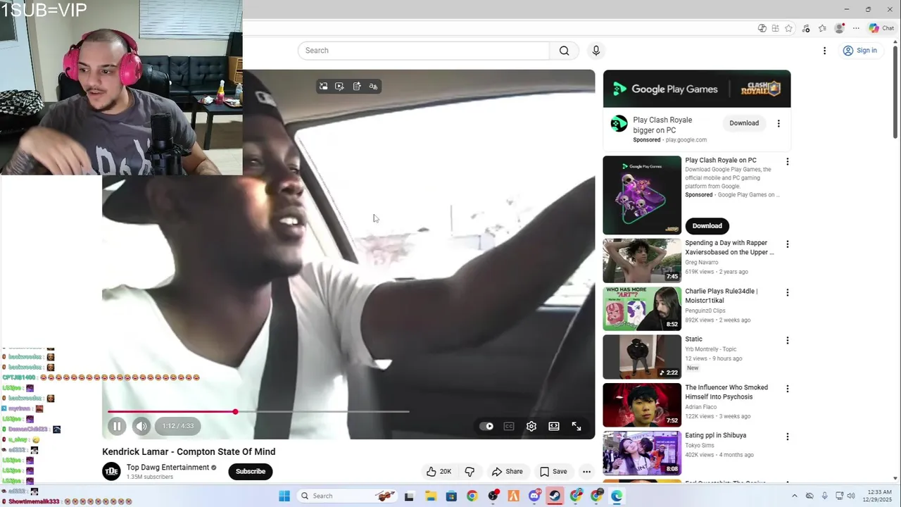
Task: Open YouTube settings three-dot menu
Action: pos(824,51)
